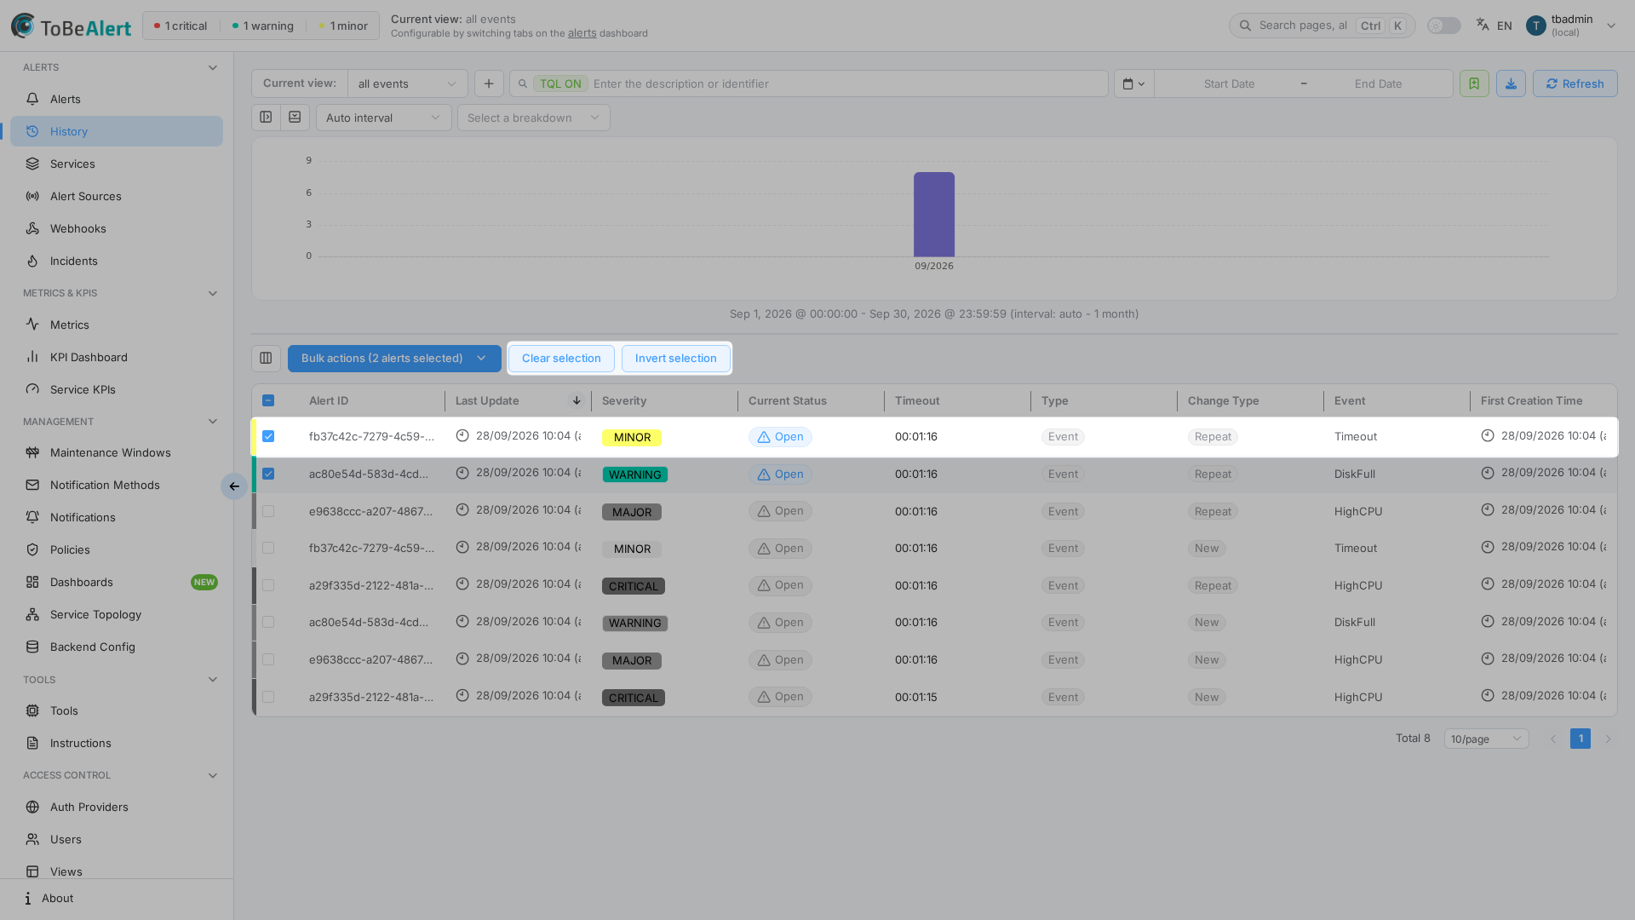The height and width of the screenshot is (920, 1635).
Task: Click the Refresh button
Action: pyautogui.click(x=1575, y=83)
